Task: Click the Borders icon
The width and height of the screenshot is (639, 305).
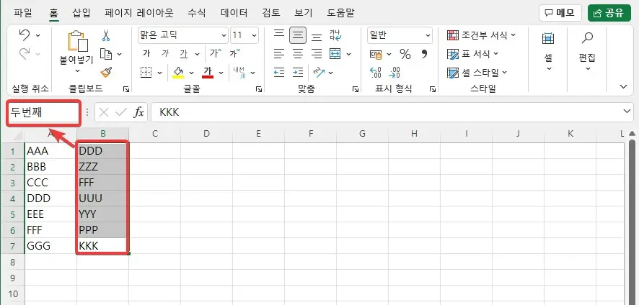Action: [146, 73]
